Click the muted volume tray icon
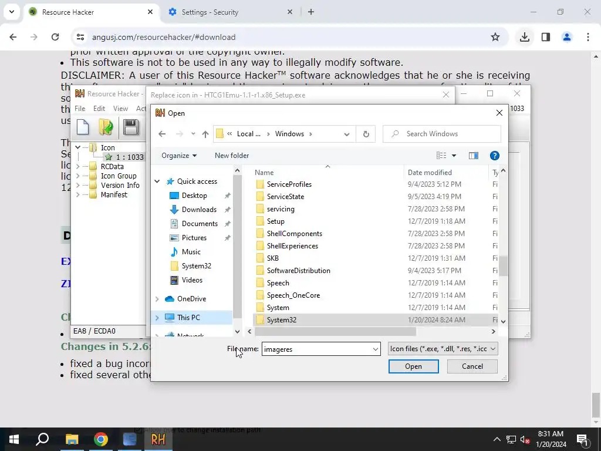This screenshot has height=451, width=601. coord(525,439)
